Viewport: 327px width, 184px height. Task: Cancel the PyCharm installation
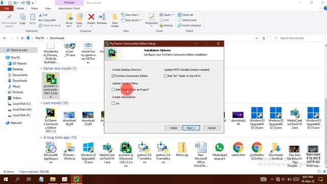point(212,128)
